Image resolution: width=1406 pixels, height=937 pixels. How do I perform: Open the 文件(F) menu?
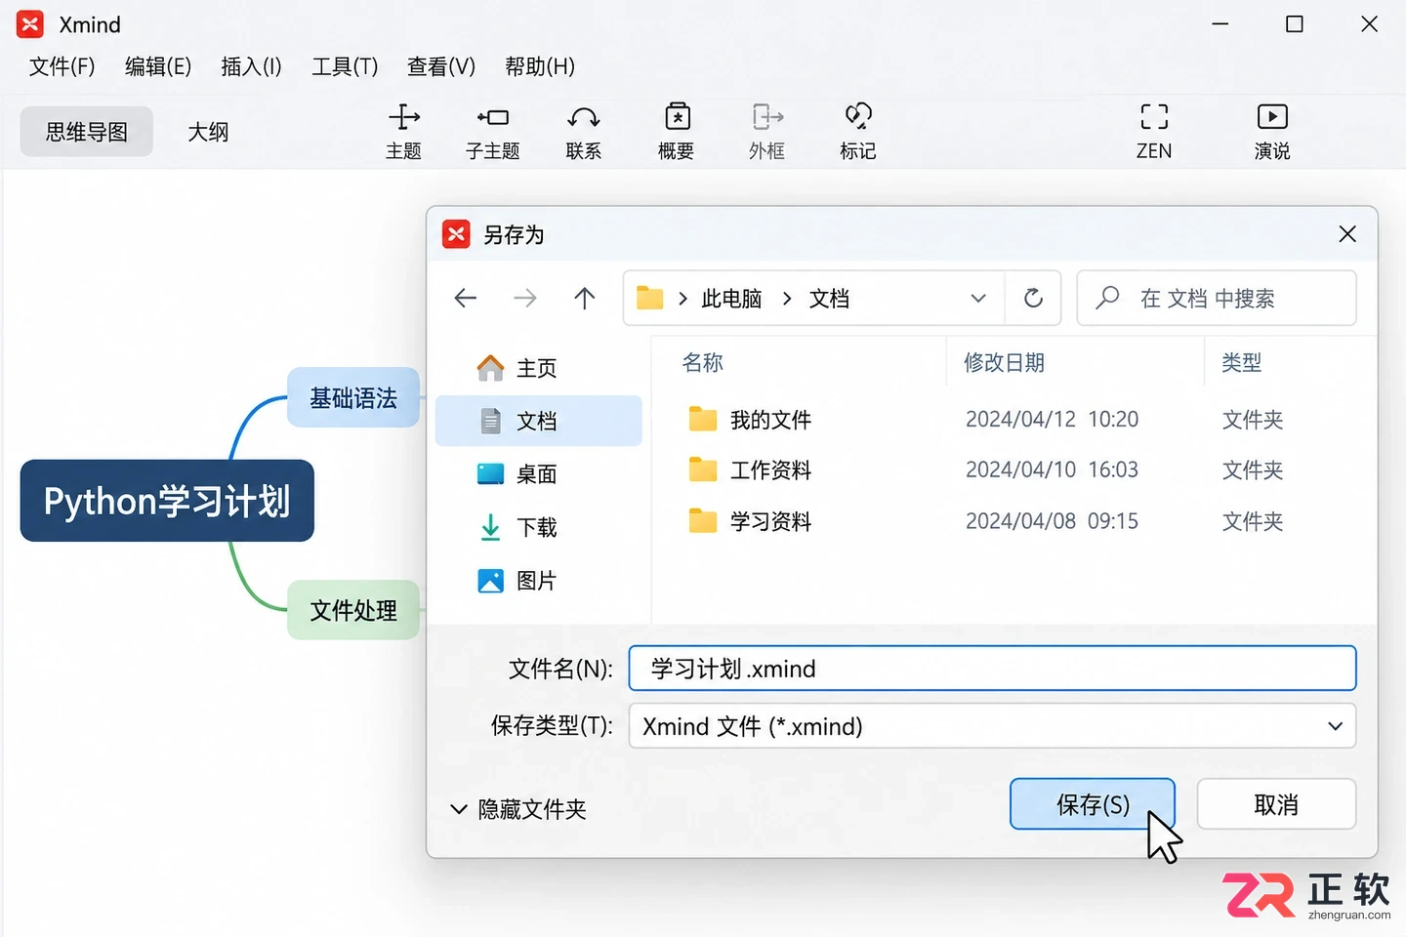coord(62,66)
